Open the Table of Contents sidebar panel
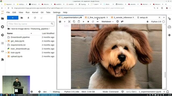 tap(2, 43)
